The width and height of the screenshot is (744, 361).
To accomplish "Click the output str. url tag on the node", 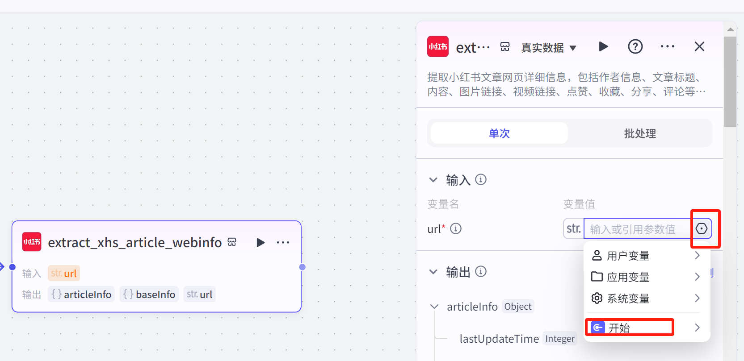I will [199, 295].
